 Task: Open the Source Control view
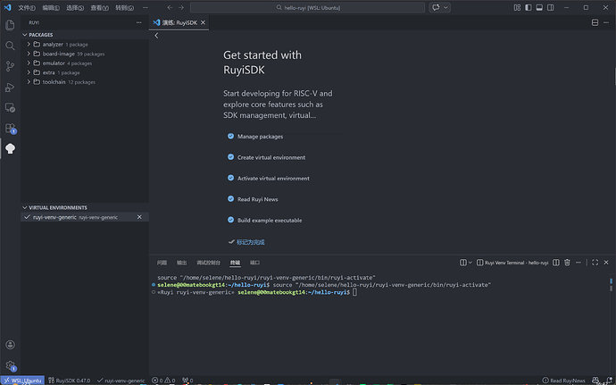[x=10, y=66]
